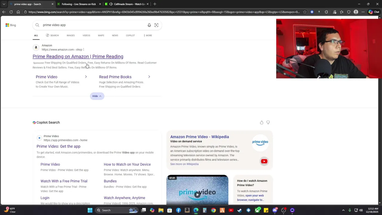Open Amazon ad options caret
The image size is (382, 215).
(x=84, y=50)
